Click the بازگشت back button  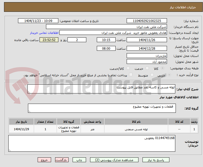[x=62, y=160]
